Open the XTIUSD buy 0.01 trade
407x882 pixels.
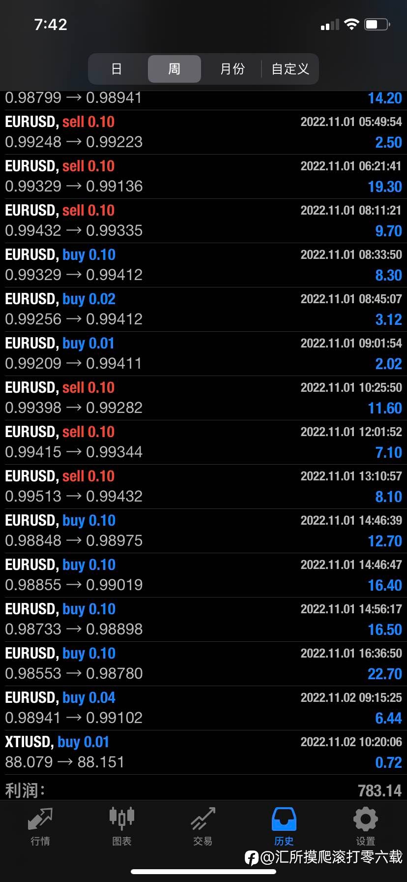click(x=203, y=752)
